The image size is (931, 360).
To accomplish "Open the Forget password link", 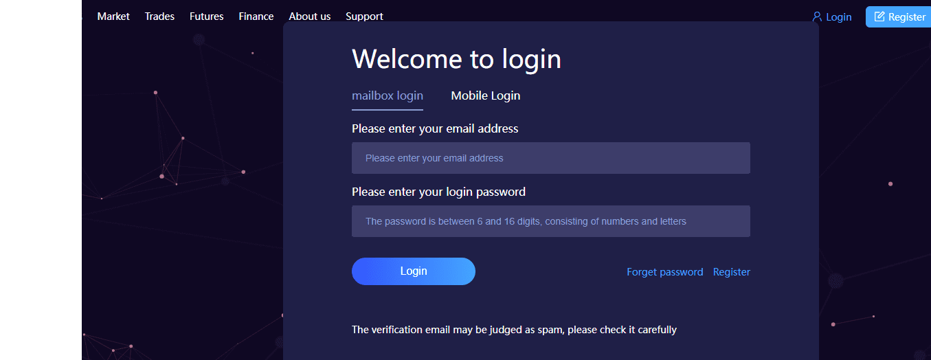I will point(665,272).
